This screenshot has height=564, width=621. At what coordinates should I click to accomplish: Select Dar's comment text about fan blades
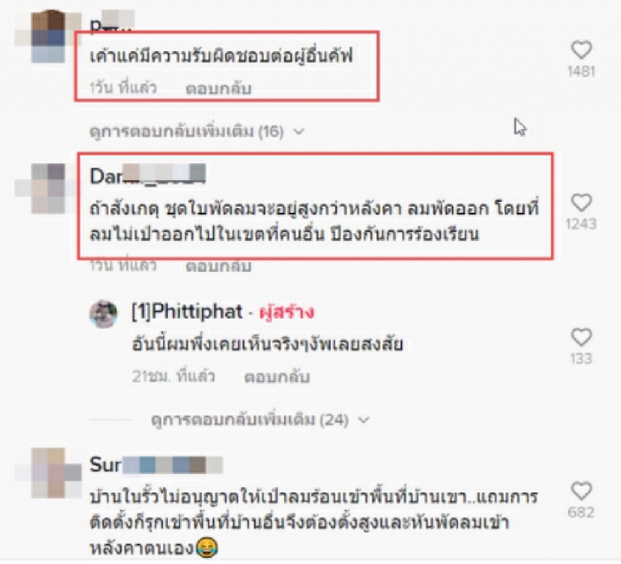(x=314, y=221)
